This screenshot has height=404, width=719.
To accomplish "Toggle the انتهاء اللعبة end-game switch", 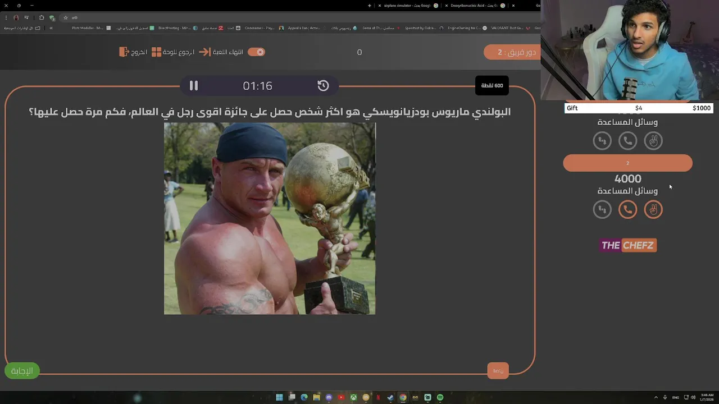I will coord(256,52).
